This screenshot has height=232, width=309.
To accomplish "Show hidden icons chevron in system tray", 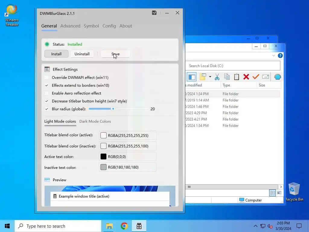I will coord(255,226).
